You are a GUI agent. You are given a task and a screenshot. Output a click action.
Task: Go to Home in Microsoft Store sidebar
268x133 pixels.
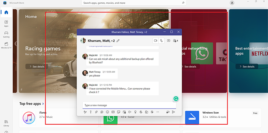(x=6, y=12)
